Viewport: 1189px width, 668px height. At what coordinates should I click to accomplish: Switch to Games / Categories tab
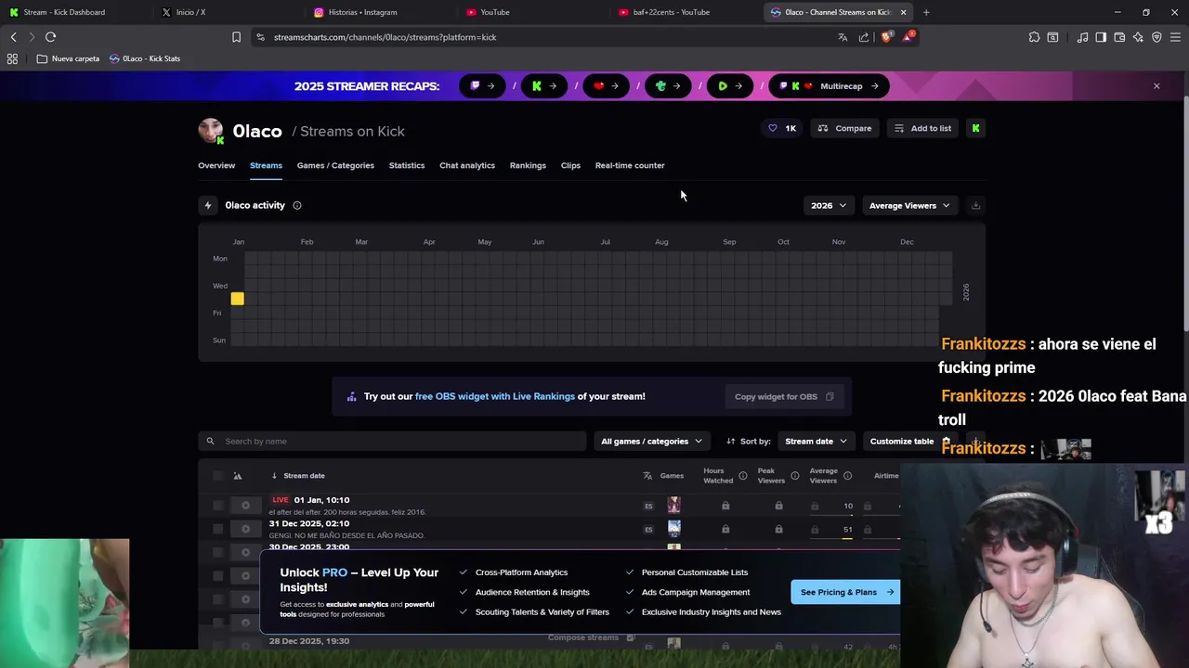[335, 165]
